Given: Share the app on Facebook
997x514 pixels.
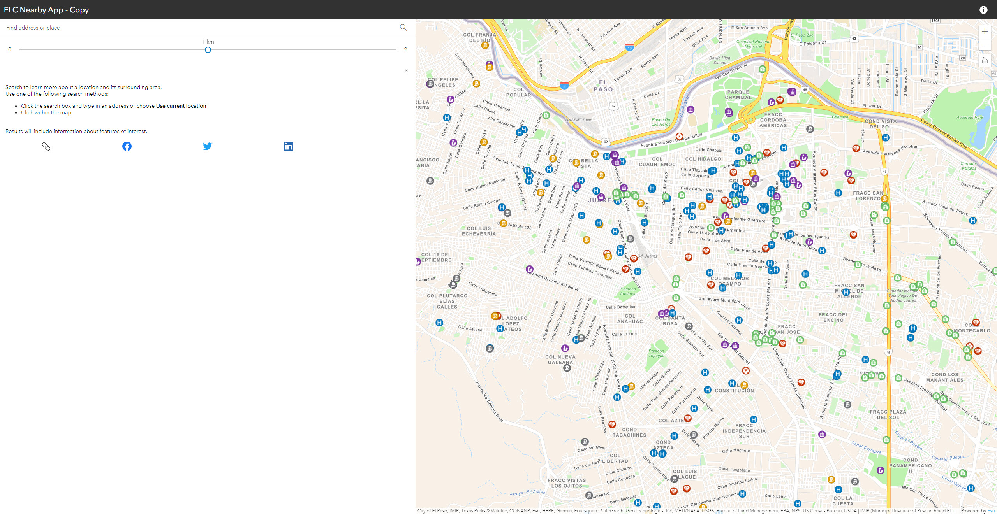Looking at the screenshot, I should click(127, 146).
